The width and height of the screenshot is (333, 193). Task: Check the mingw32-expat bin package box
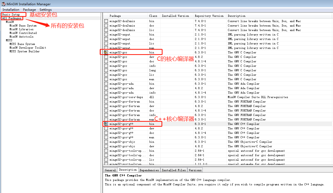click(x=106, y=34)
